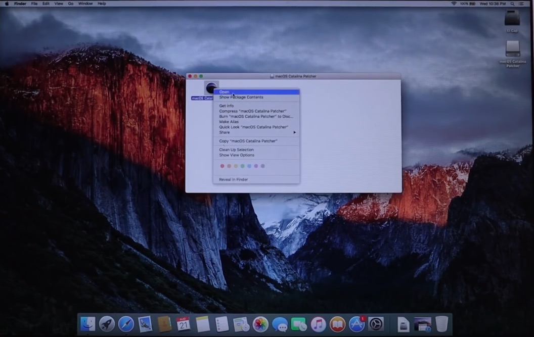Open Spotlight search icon
The width and height of the screenshot is (534, 337).
513,4
